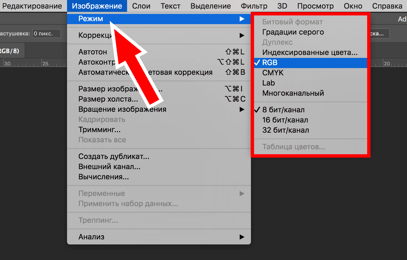This screenshot has width=407, height=260.
Task: Open Размер холста dialog
Action: click(108, 99)
